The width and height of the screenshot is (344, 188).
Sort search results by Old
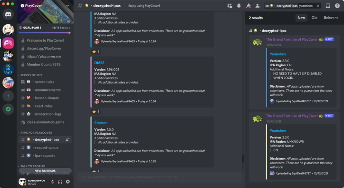click(314, 18)
